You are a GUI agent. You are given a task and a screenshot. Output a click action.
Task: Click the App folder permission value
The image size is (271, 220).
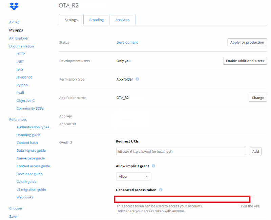point(125,79)
